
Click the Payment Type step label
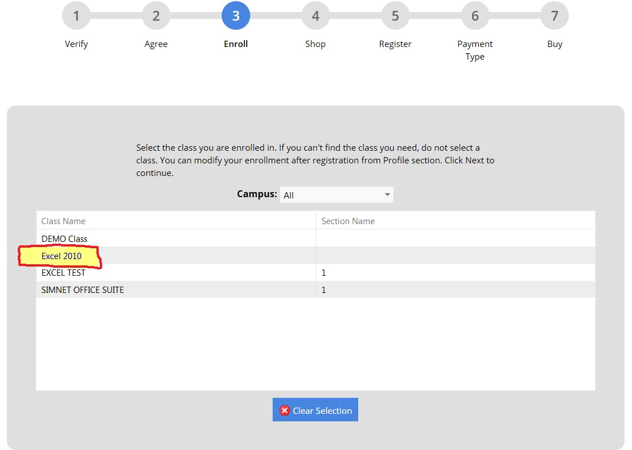475,50
